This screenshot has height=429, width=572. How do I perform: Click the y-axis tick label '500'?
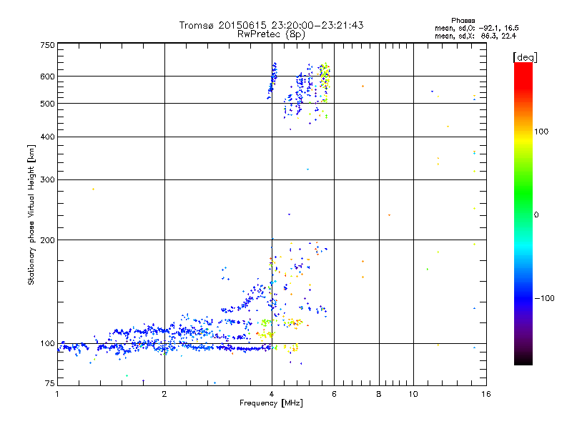[48, 104]
